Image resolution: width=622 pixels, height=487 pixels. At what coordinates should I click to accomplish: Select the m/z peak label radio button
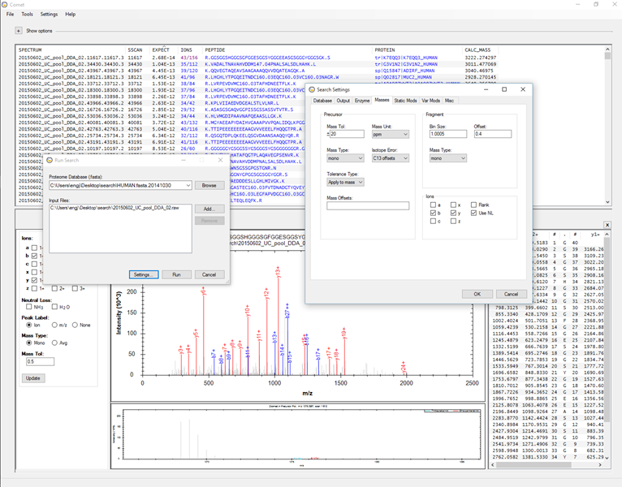(53, 325)
